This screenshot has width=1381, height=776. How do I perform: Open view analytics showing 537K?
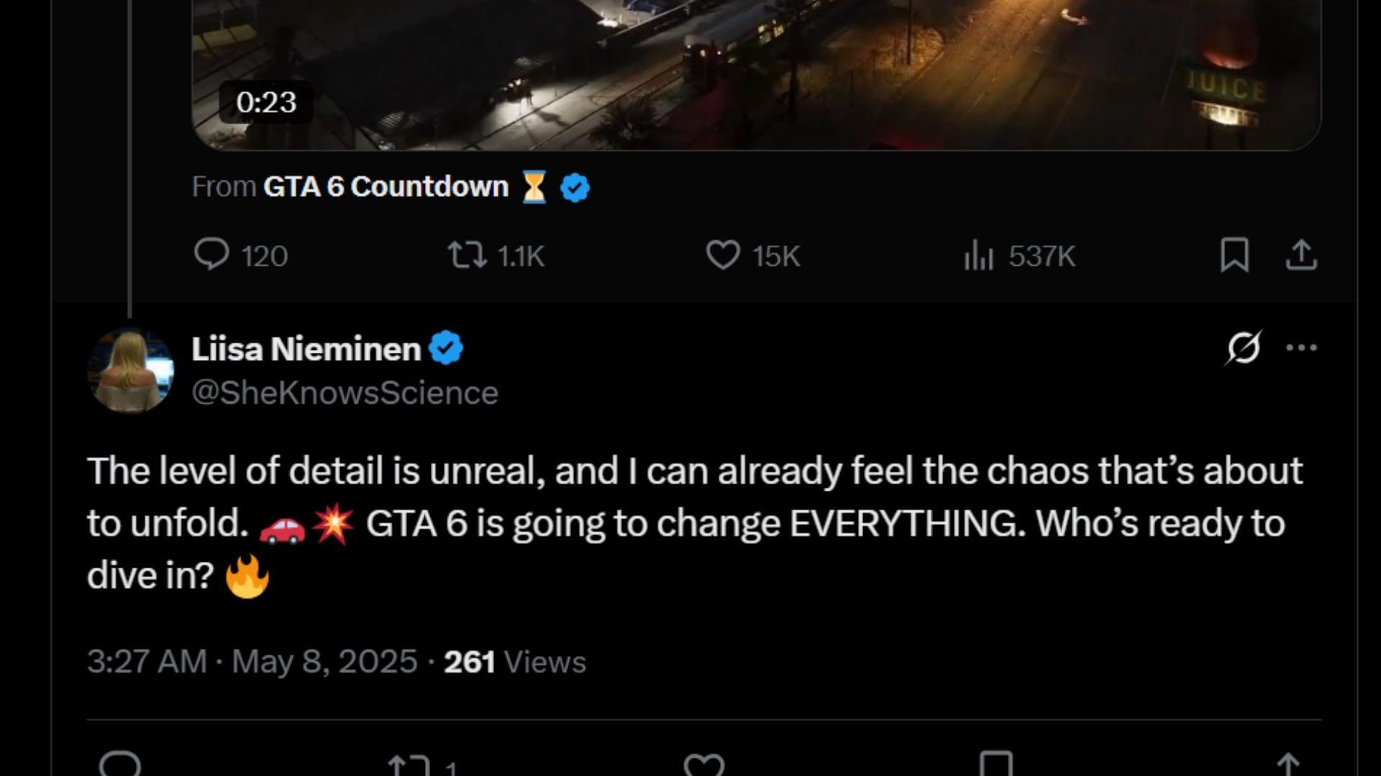tap(978, 256)
